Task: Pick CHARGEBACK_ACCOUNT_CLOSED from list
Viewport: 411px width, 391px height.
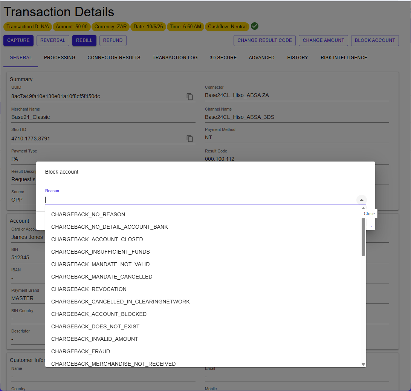Action: click(206, 240)
